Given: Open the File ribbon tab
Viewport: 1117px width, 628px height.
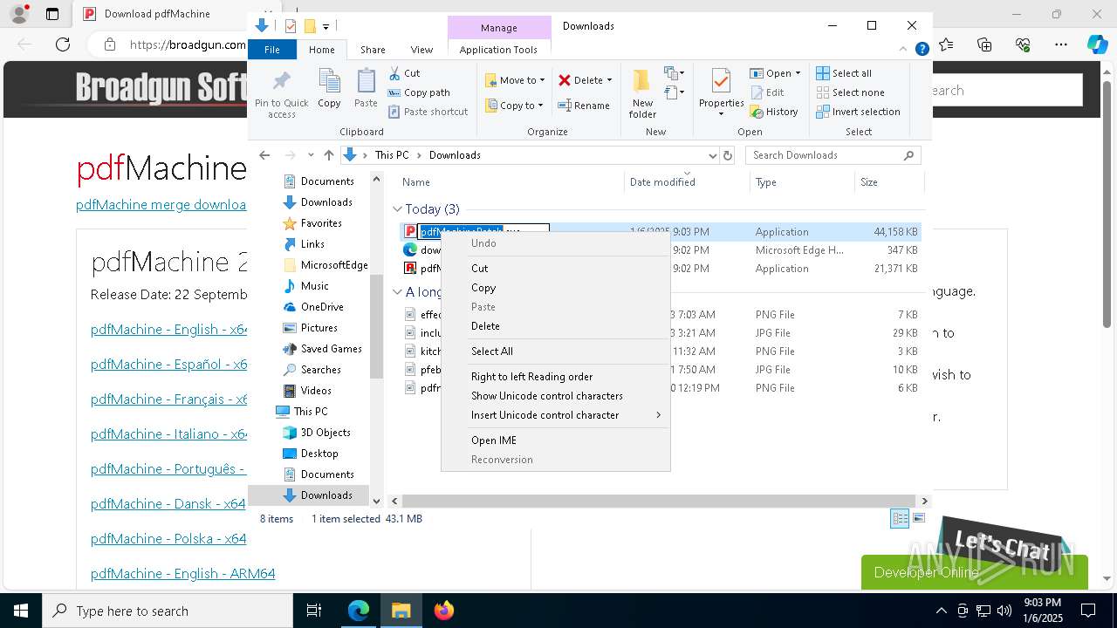Looking at the screenshot, I should pyautogui.click(x=272, y=50).
